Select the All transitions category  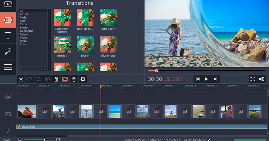tap(22, 11)
